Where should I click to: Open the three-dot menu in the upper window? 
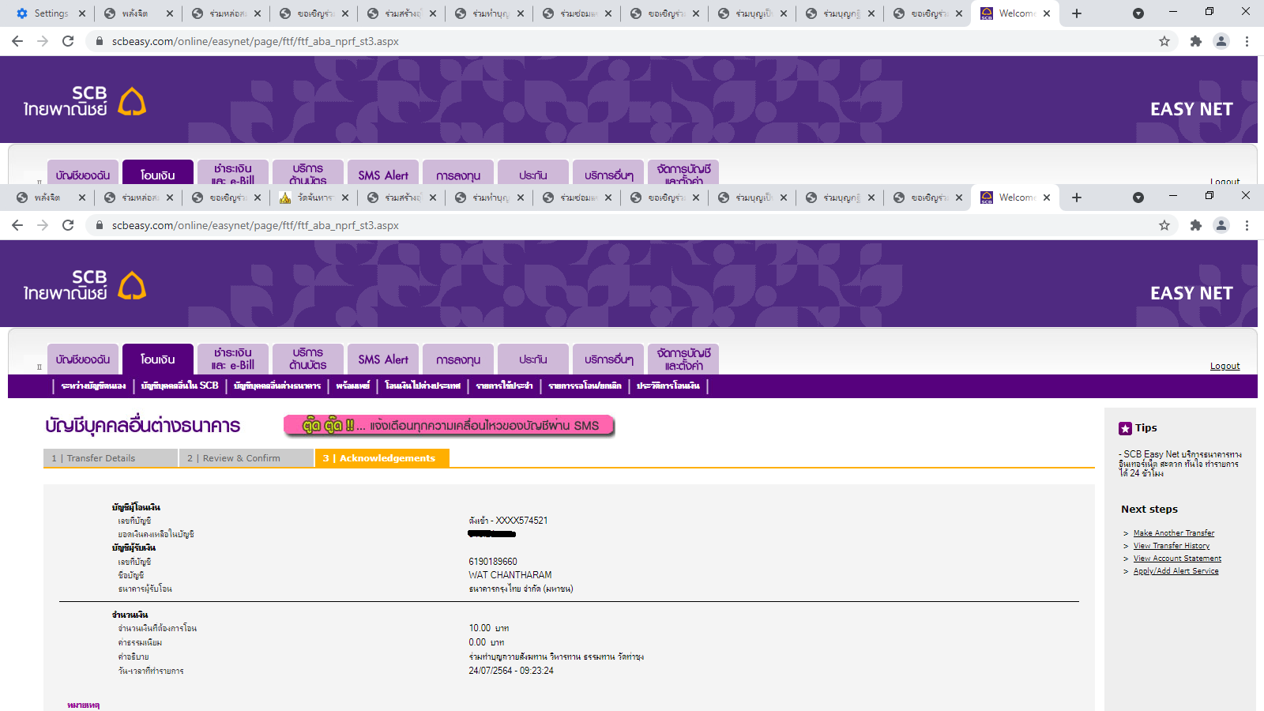click(x=1247, y=41)
